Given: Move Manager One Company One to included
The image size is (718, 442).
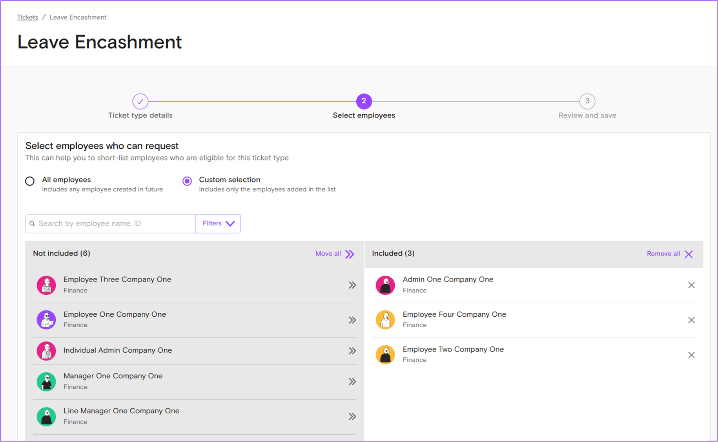Looking at the screenshot, I should tap(352, 381).
